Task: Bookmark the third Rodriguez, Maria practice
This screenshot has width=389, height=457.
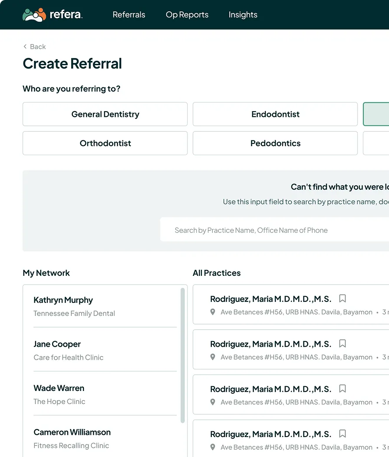Action: [343, 388]
